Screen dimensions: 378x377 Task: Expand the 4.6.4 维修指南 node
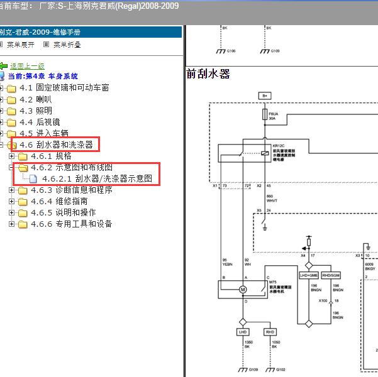click(x=11, y=202)
